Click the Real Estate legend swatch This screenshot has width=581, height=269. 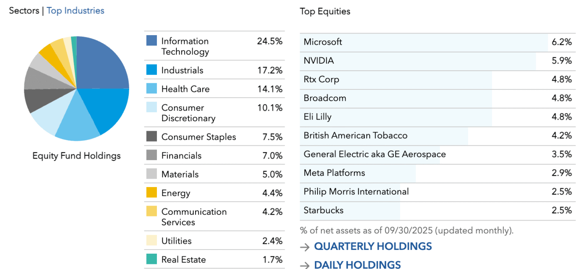[151, 259]
